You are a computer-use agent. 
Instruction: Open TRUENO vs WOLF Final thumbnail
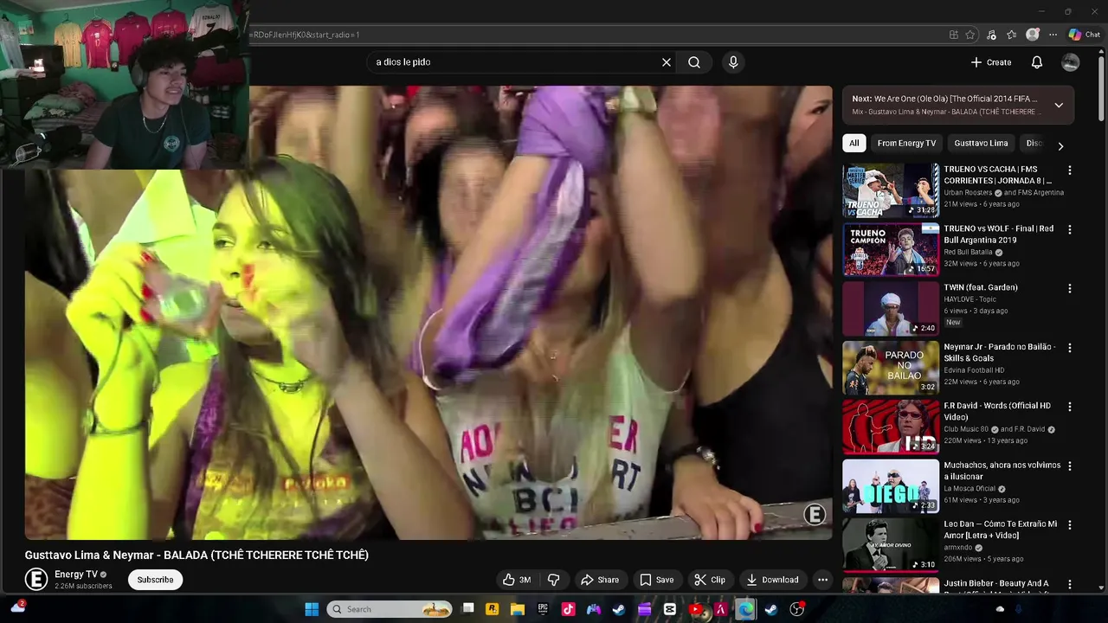(x=891, y=249)
